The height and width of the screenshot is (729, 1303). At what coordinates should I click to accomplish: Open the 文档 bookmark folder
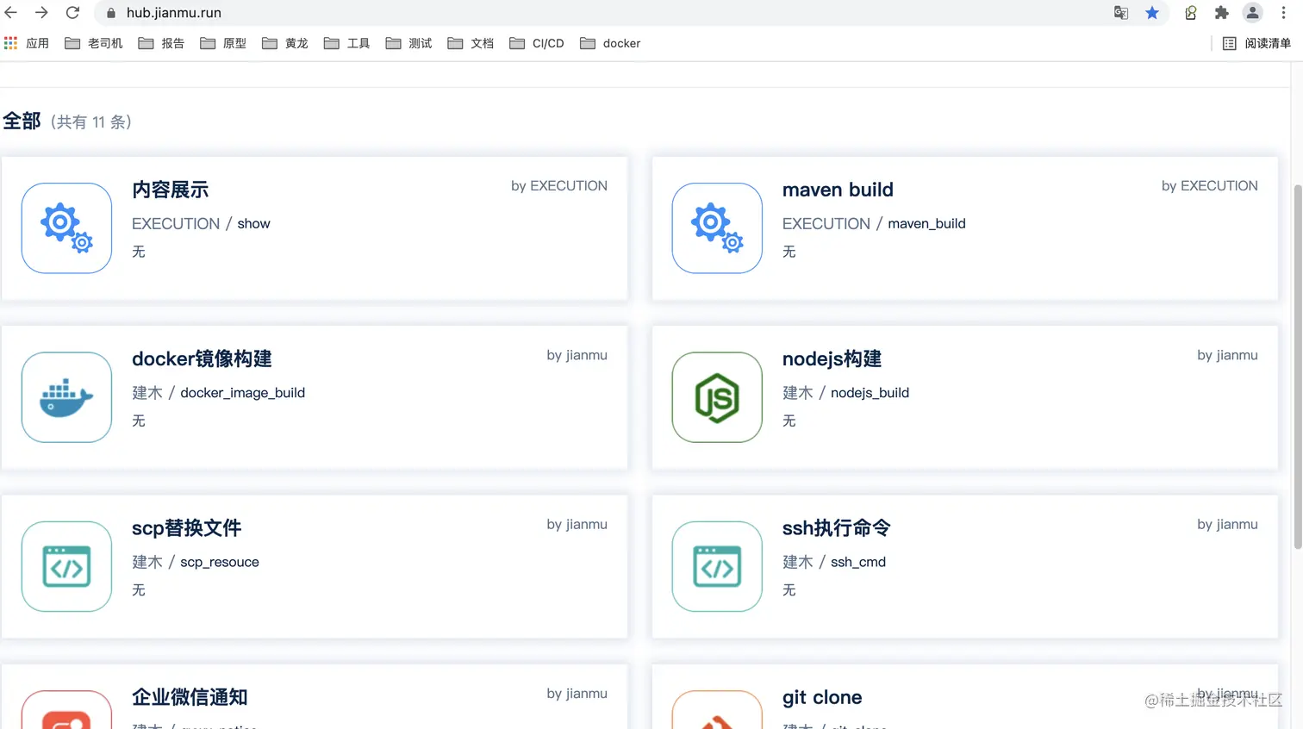point(471,43)
